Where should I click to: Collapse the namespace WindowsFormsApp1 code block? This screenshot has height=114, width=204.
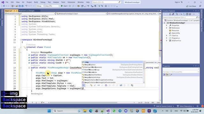coord(20,40)
